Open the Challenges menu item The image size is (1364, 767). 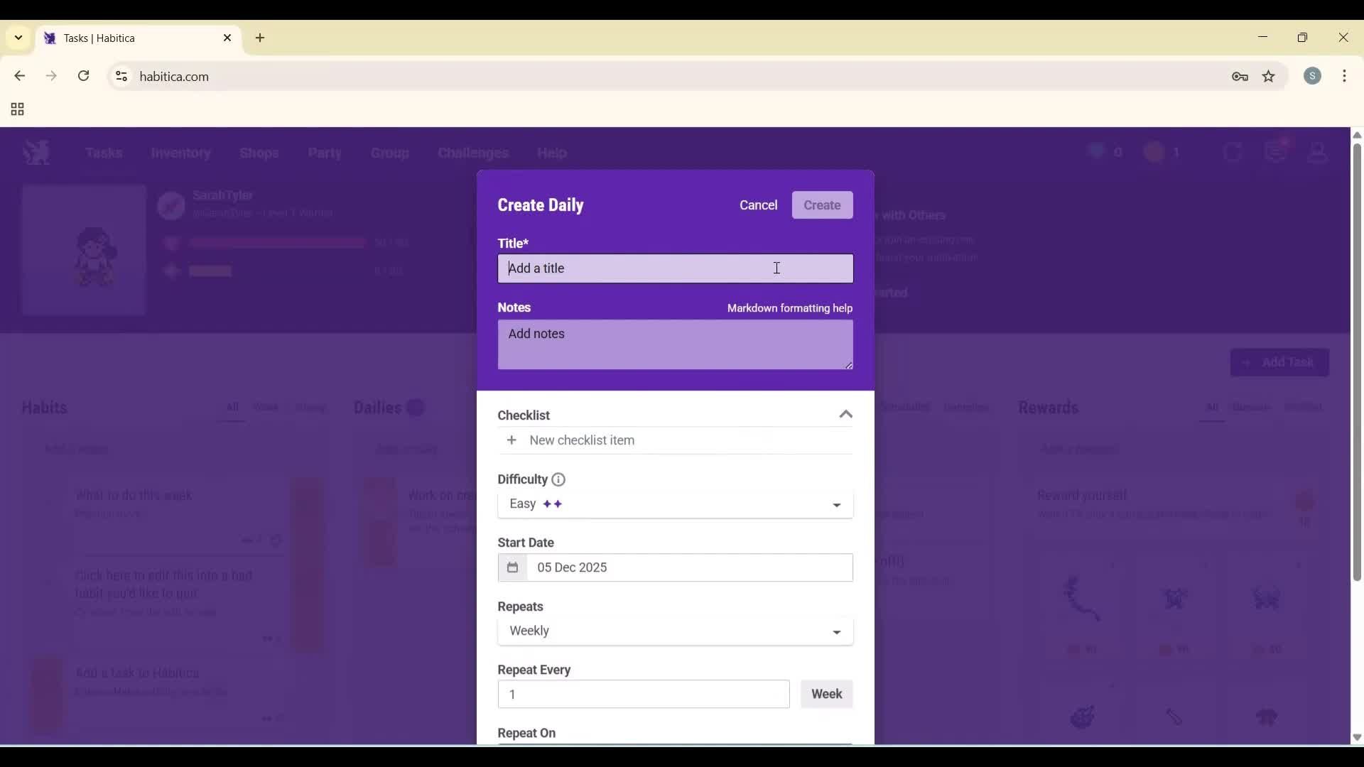[x=472, y=153]
